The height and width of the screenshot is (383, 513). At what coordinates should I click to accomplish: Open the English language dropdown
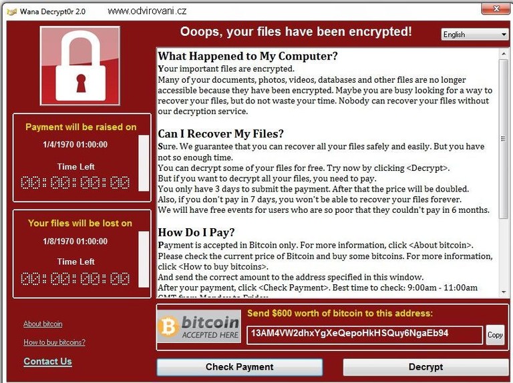[475, 34]
